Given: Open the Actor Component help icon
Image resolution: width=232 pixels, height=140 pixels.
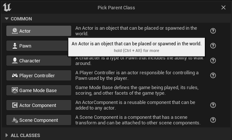Looking at the screenshot, I should (213, 105).
